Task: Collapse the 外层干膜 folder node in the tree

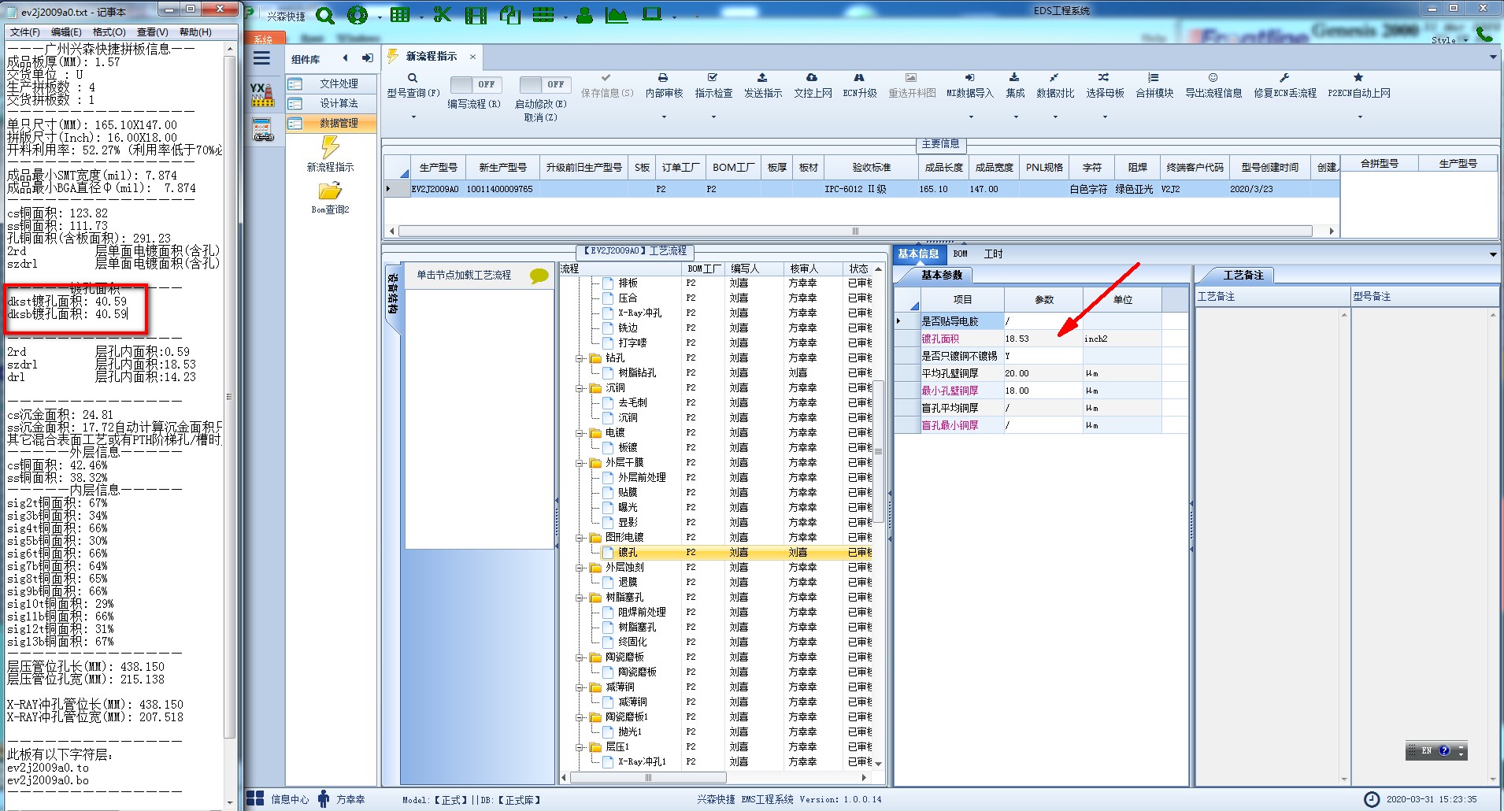Action: click(x=580, y=463)
